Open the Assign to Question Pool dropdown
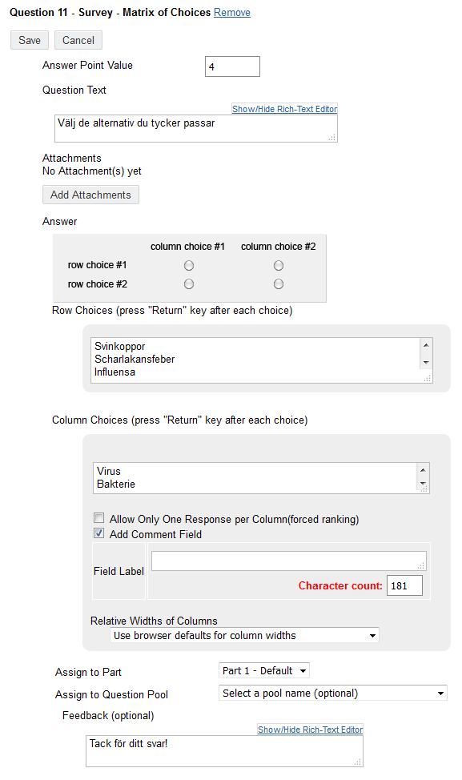 333,693
